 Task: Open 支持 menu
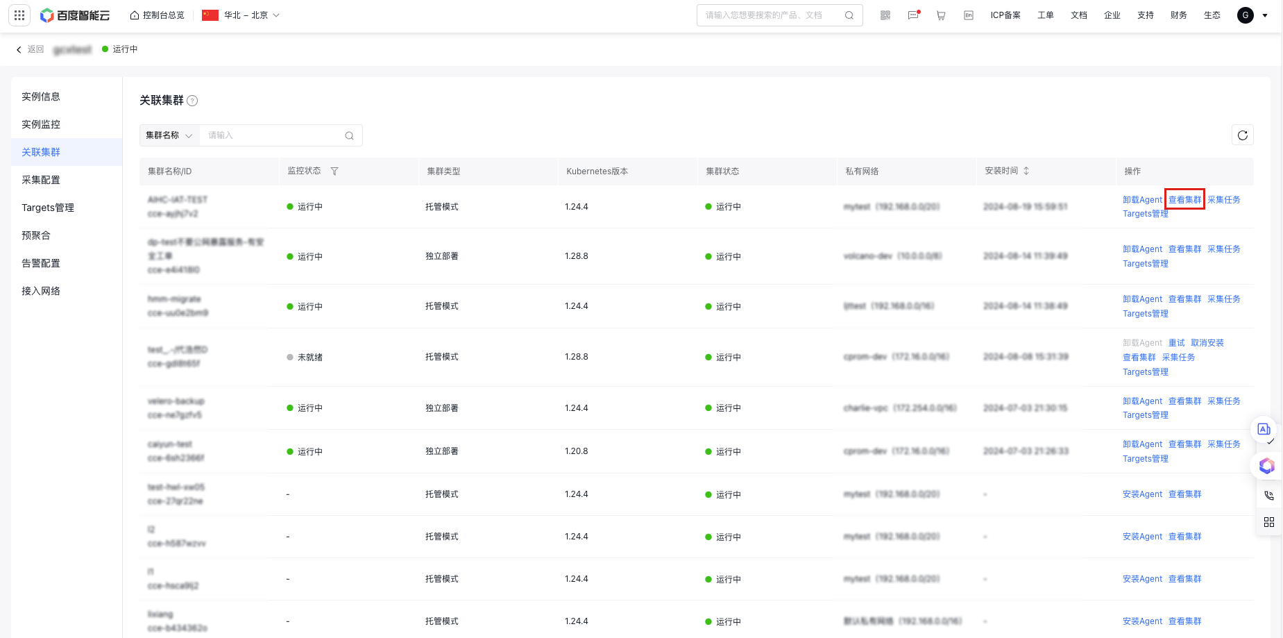point(1146,15)
